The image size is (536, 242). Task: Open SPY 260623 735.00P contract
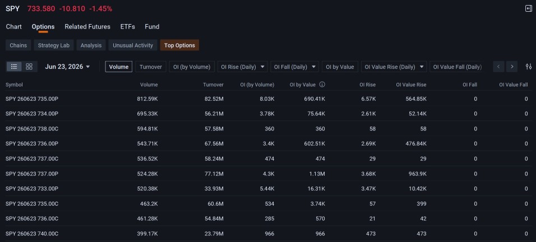pos(32,99)
